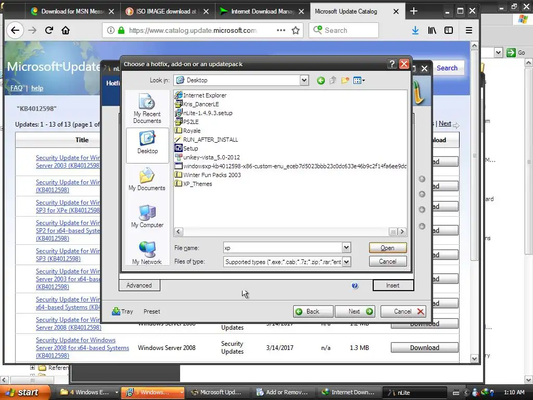Bookmark this page with the star icon
Screen dimensions: 533x400
click(296, 30)
